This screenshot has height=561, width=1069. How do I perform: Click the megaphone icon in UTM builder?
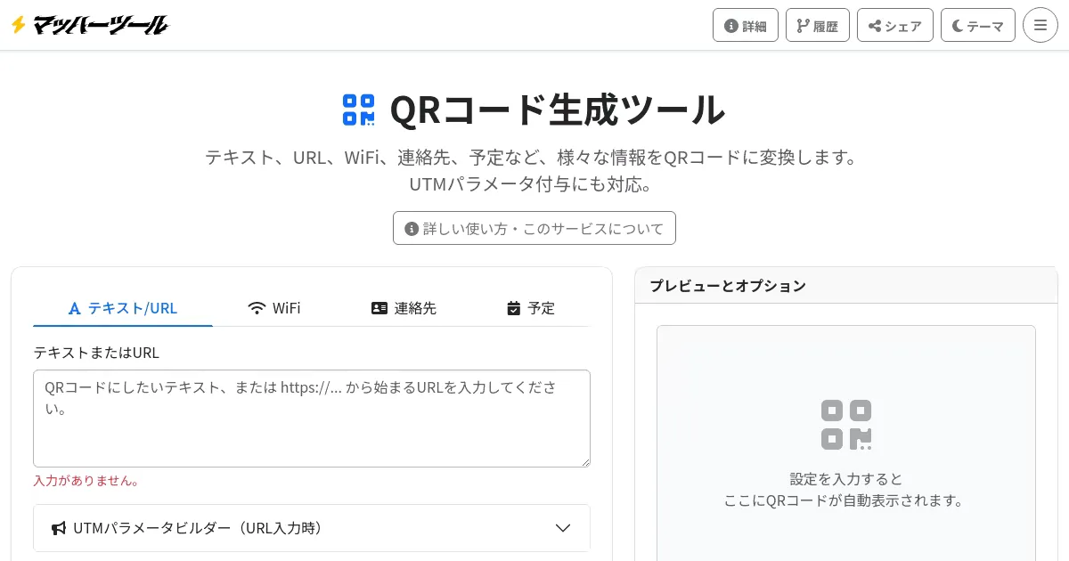tap(59, 528)
